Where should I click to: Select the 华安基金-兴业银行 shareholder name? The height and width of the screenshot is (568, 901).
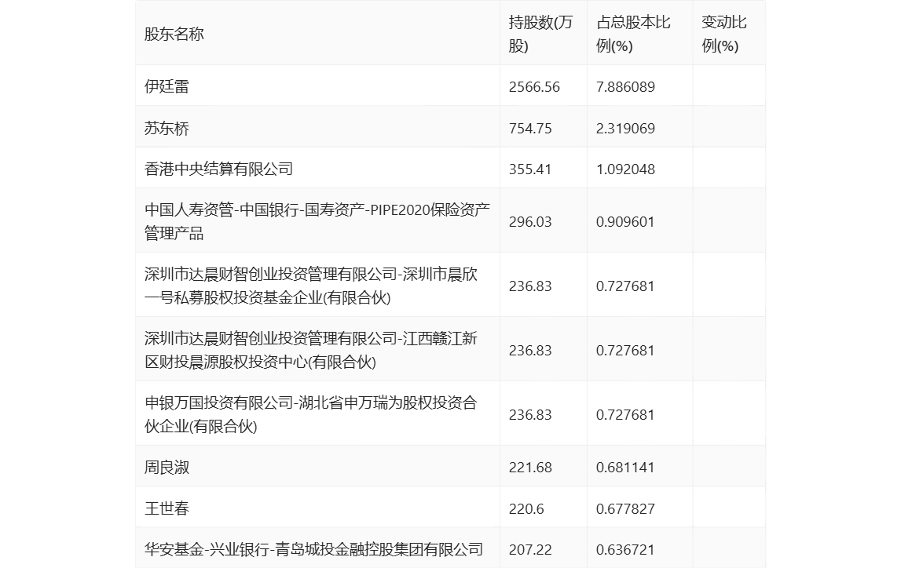[313, 550]
